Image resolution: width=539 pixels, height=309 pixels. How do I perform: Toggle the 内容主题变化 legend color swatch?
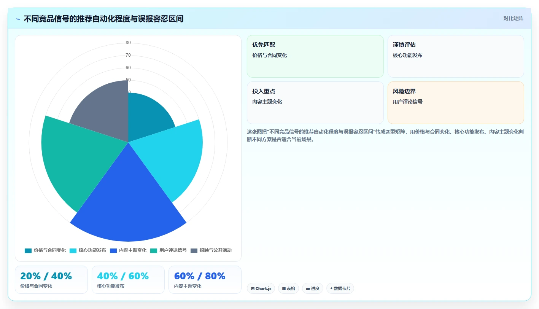(113, 250)
